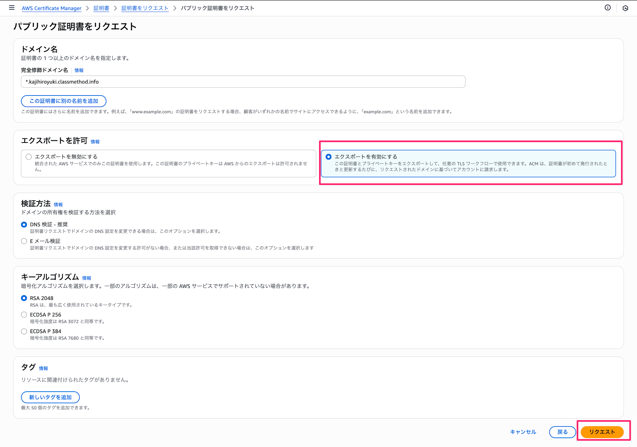Click the orange リクエスト button

pos(602,432)
